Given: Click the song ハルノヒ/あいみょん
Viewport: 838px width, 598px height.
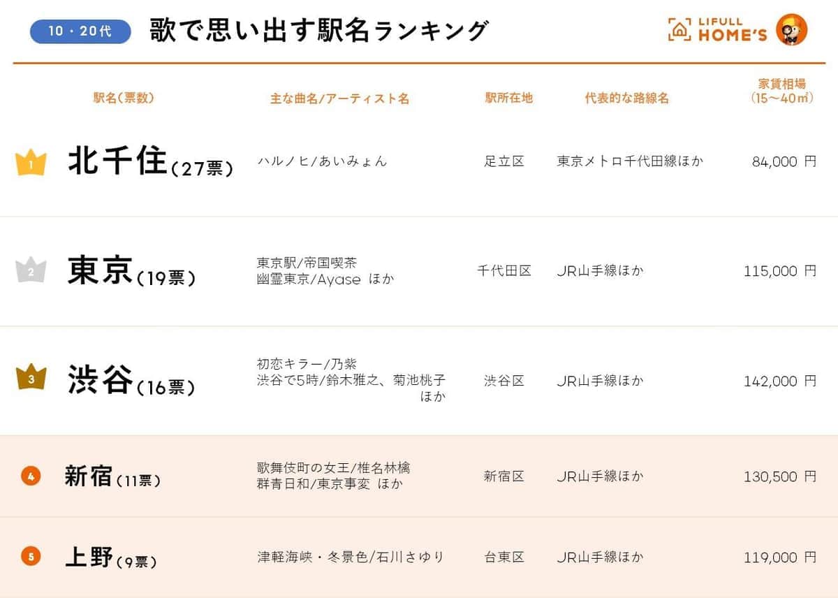Looking at the screenshot, I should pos(322,161).
